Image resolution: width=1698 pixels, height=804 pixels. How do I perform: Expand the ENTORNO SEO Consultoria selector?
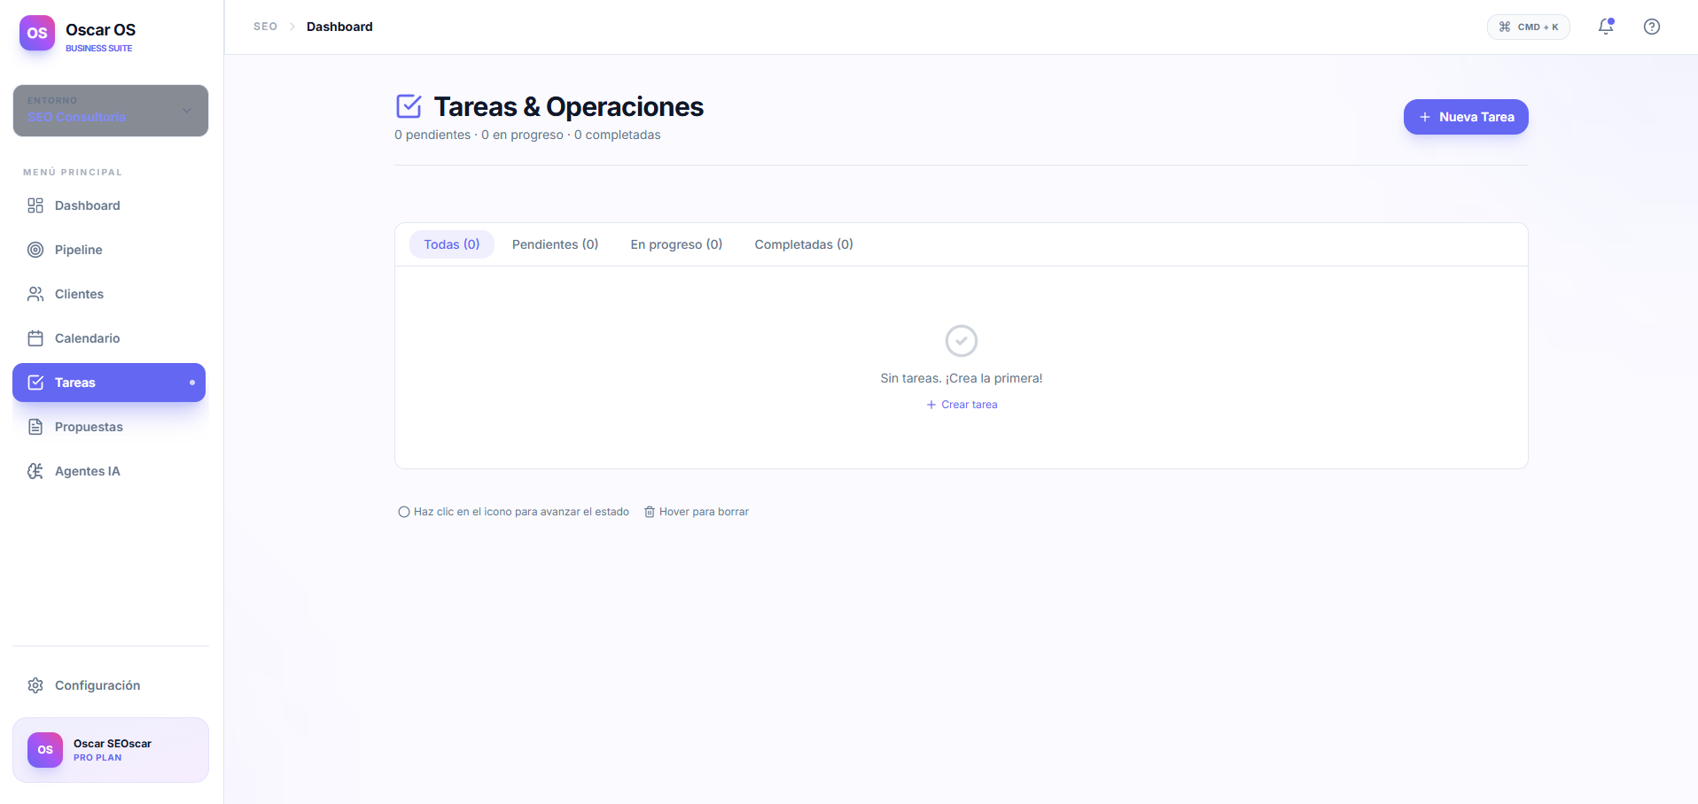coord(110,111)
